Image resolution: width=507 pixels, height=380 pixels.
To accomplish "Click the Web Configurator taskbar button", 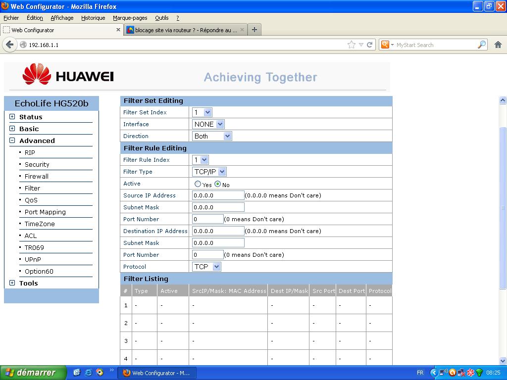I will tap(157, 373).
